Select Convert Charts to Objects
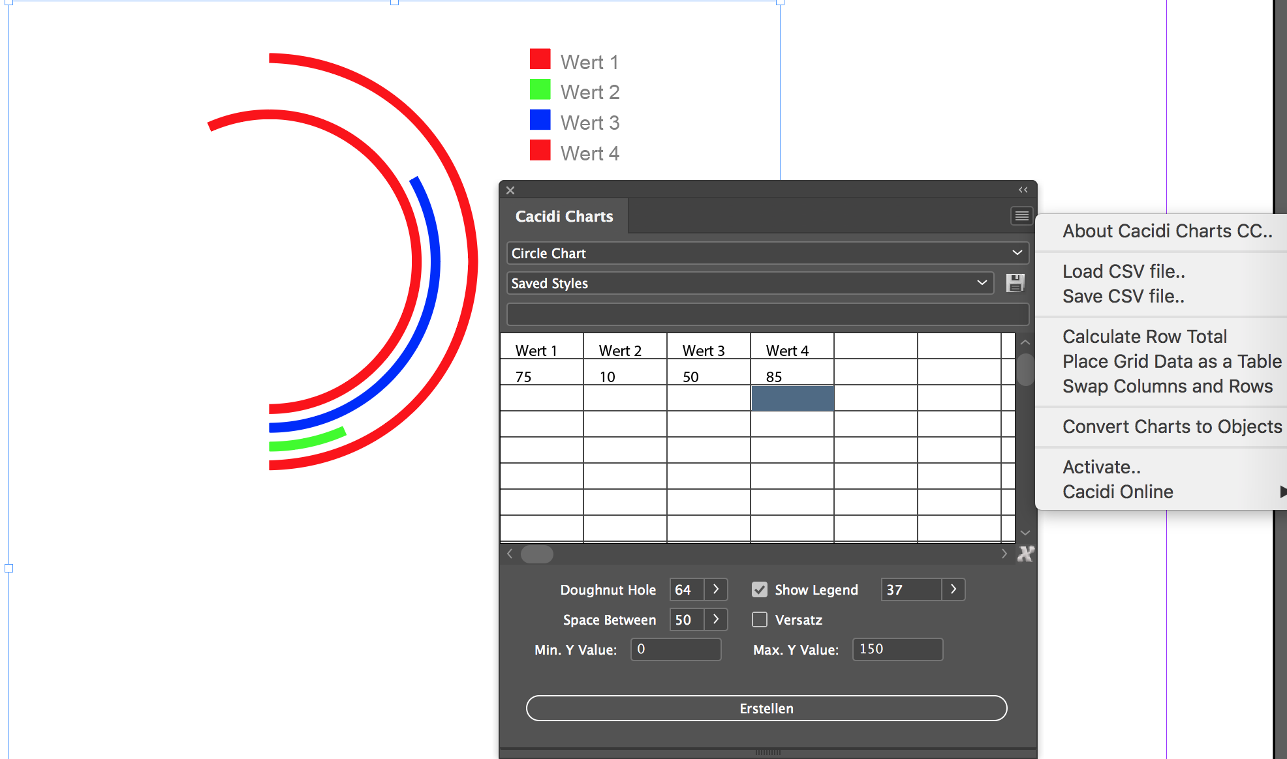 pyautogui.click(x=1172, y=426)
